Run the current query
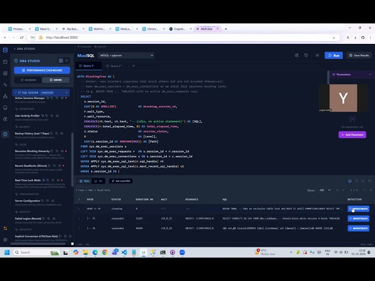Image resolution: width=375 pixels, height=281 pixels. (x=333, y=55)
